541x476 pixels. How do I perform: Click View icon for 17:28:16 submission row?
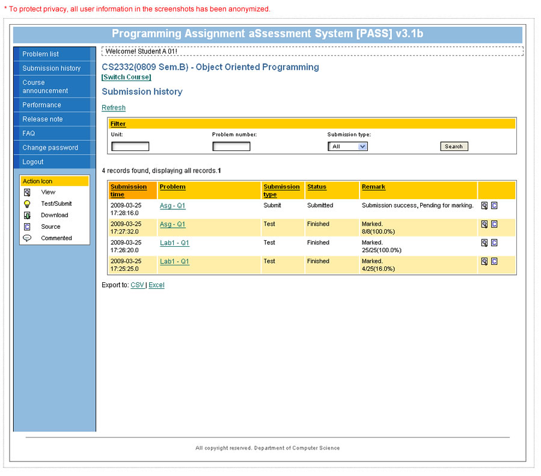(484, 206)
